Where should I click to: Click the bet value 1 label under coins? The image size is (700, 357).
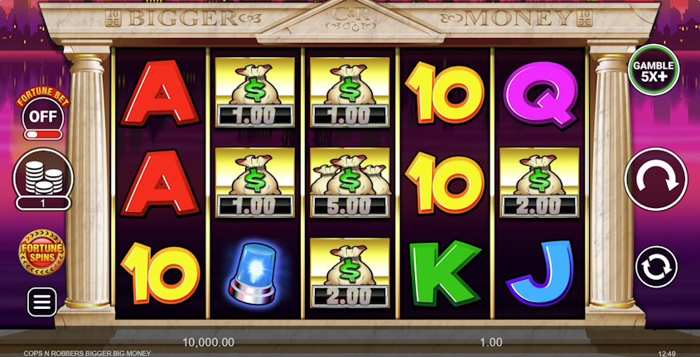point(43,204)
